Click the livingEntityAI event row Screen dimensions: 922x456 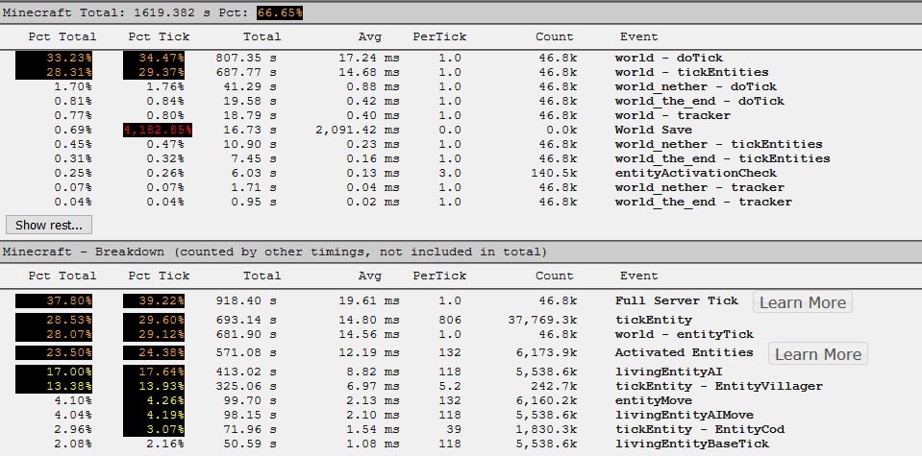(x=668, y=372)
